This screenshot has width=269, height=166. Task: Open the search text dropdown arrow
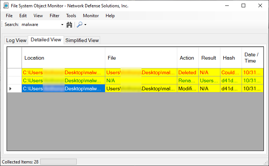(x=62, y=24)
